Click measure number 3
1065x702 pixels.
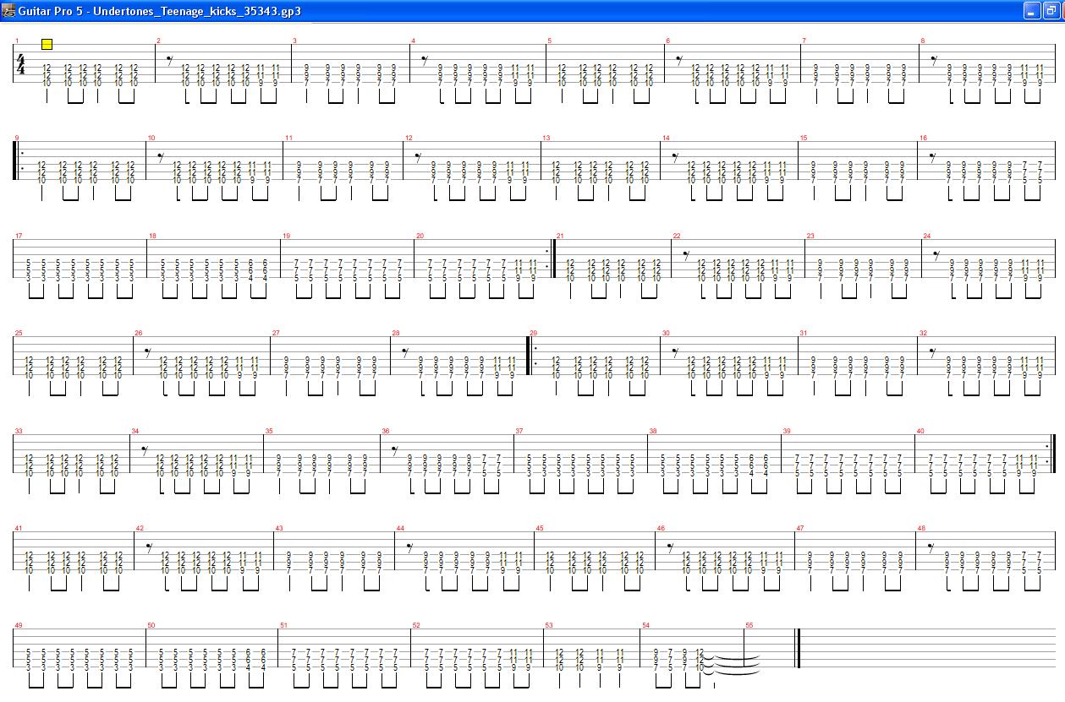coord(294,41)
